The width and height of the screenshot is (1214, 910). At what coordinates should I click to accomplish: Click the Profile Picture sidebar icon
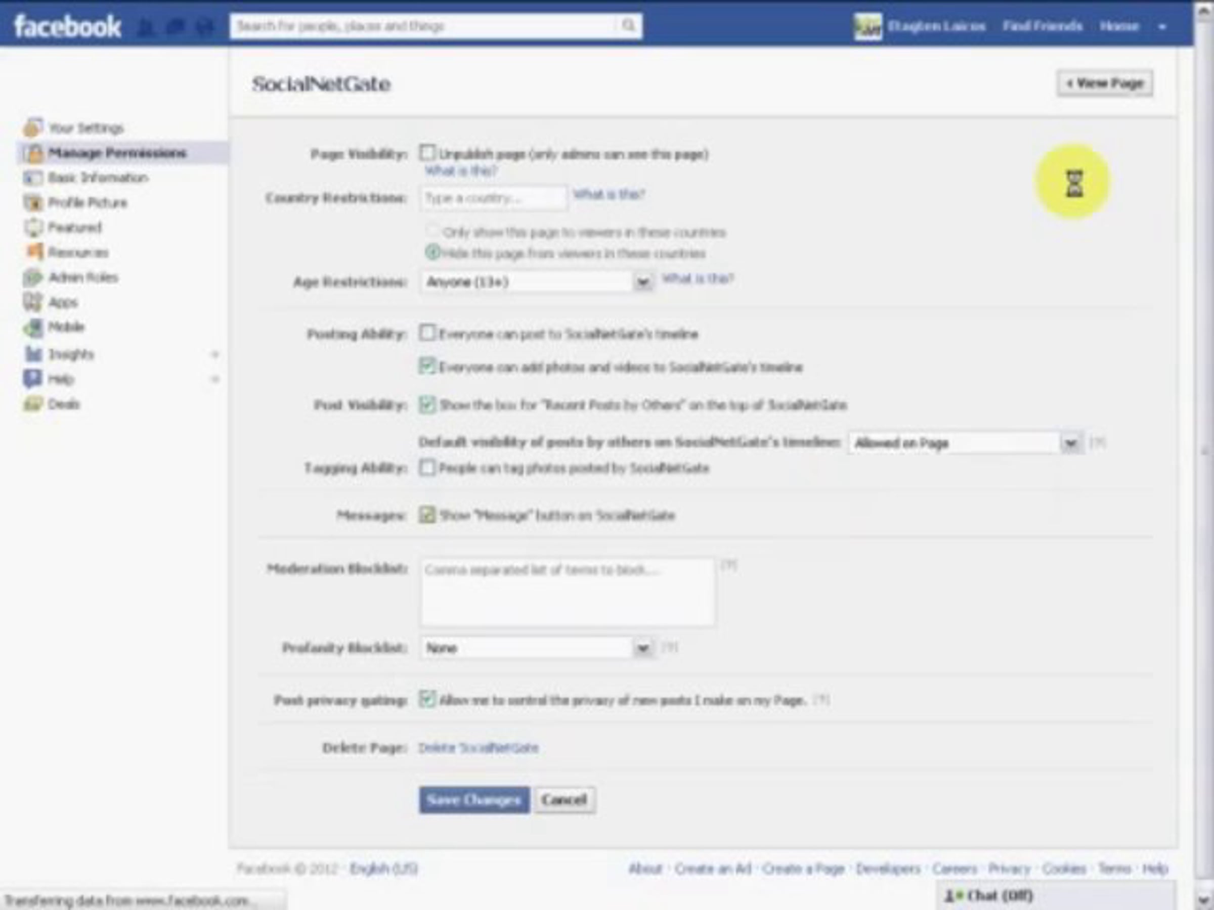(x=32, y=202)
